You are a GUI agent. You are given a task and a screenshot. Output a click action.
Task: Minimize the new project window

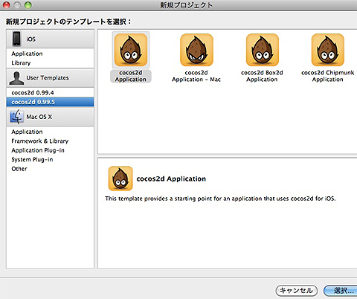tap(17, 5)
